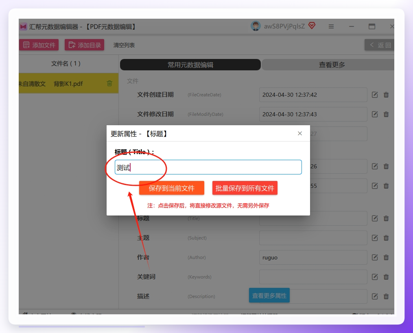Edit the 文件创建日期 value
This screenshot has height=333, width=413.
coord(375,95)
